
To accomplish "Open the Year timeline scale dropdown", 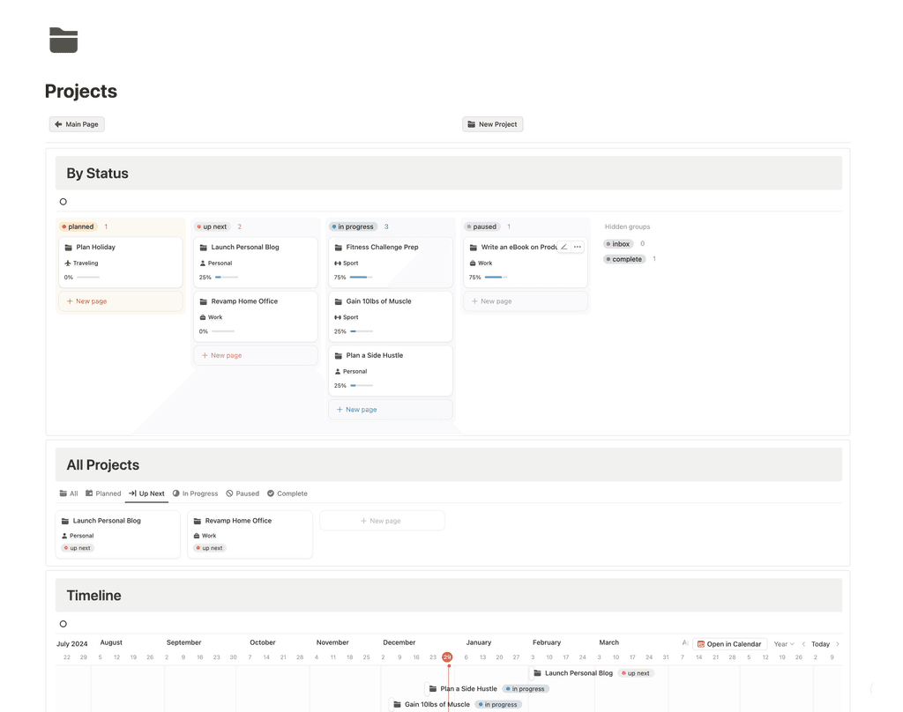I will click(x=784, y=644).
